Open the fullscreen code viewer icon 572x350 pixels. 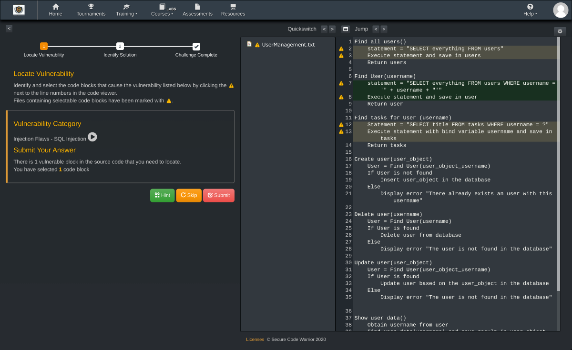point(345,29)
